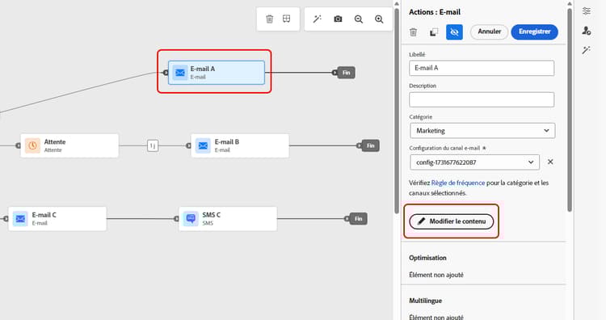Select the SMS C message icon
Screen dimensions: 606x320
coord(191,219)
